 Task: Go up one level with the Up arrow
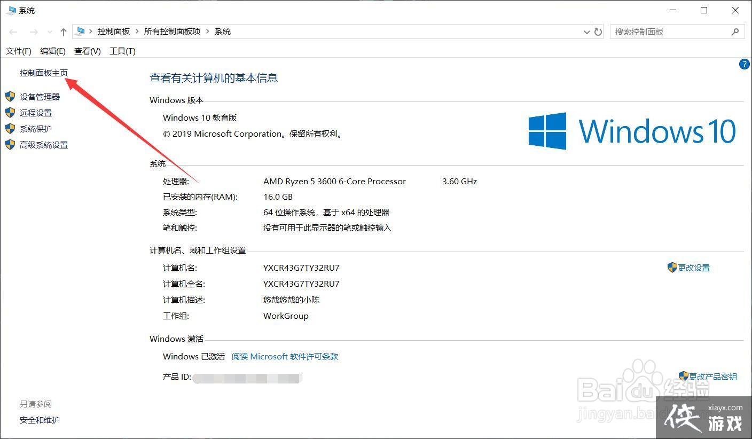64,32
